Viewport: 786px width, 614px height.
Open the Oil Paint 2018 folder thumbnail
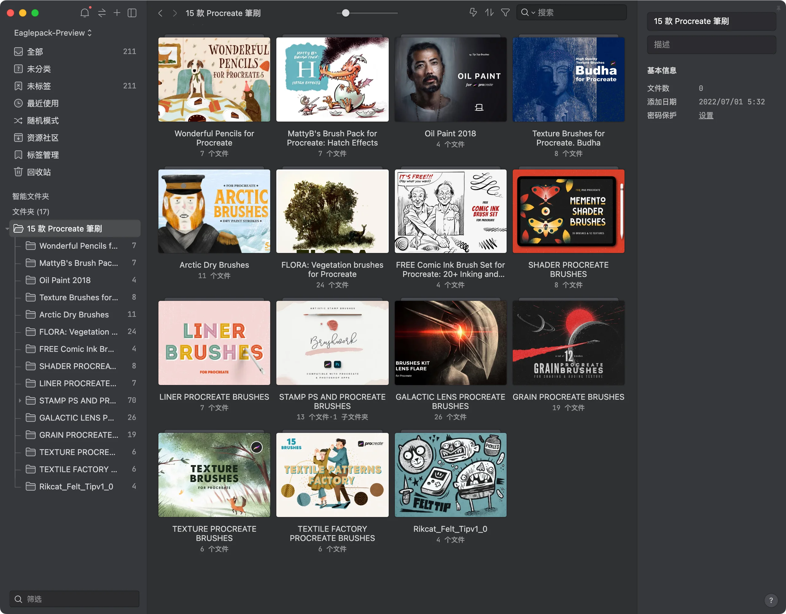click(450, 80)
